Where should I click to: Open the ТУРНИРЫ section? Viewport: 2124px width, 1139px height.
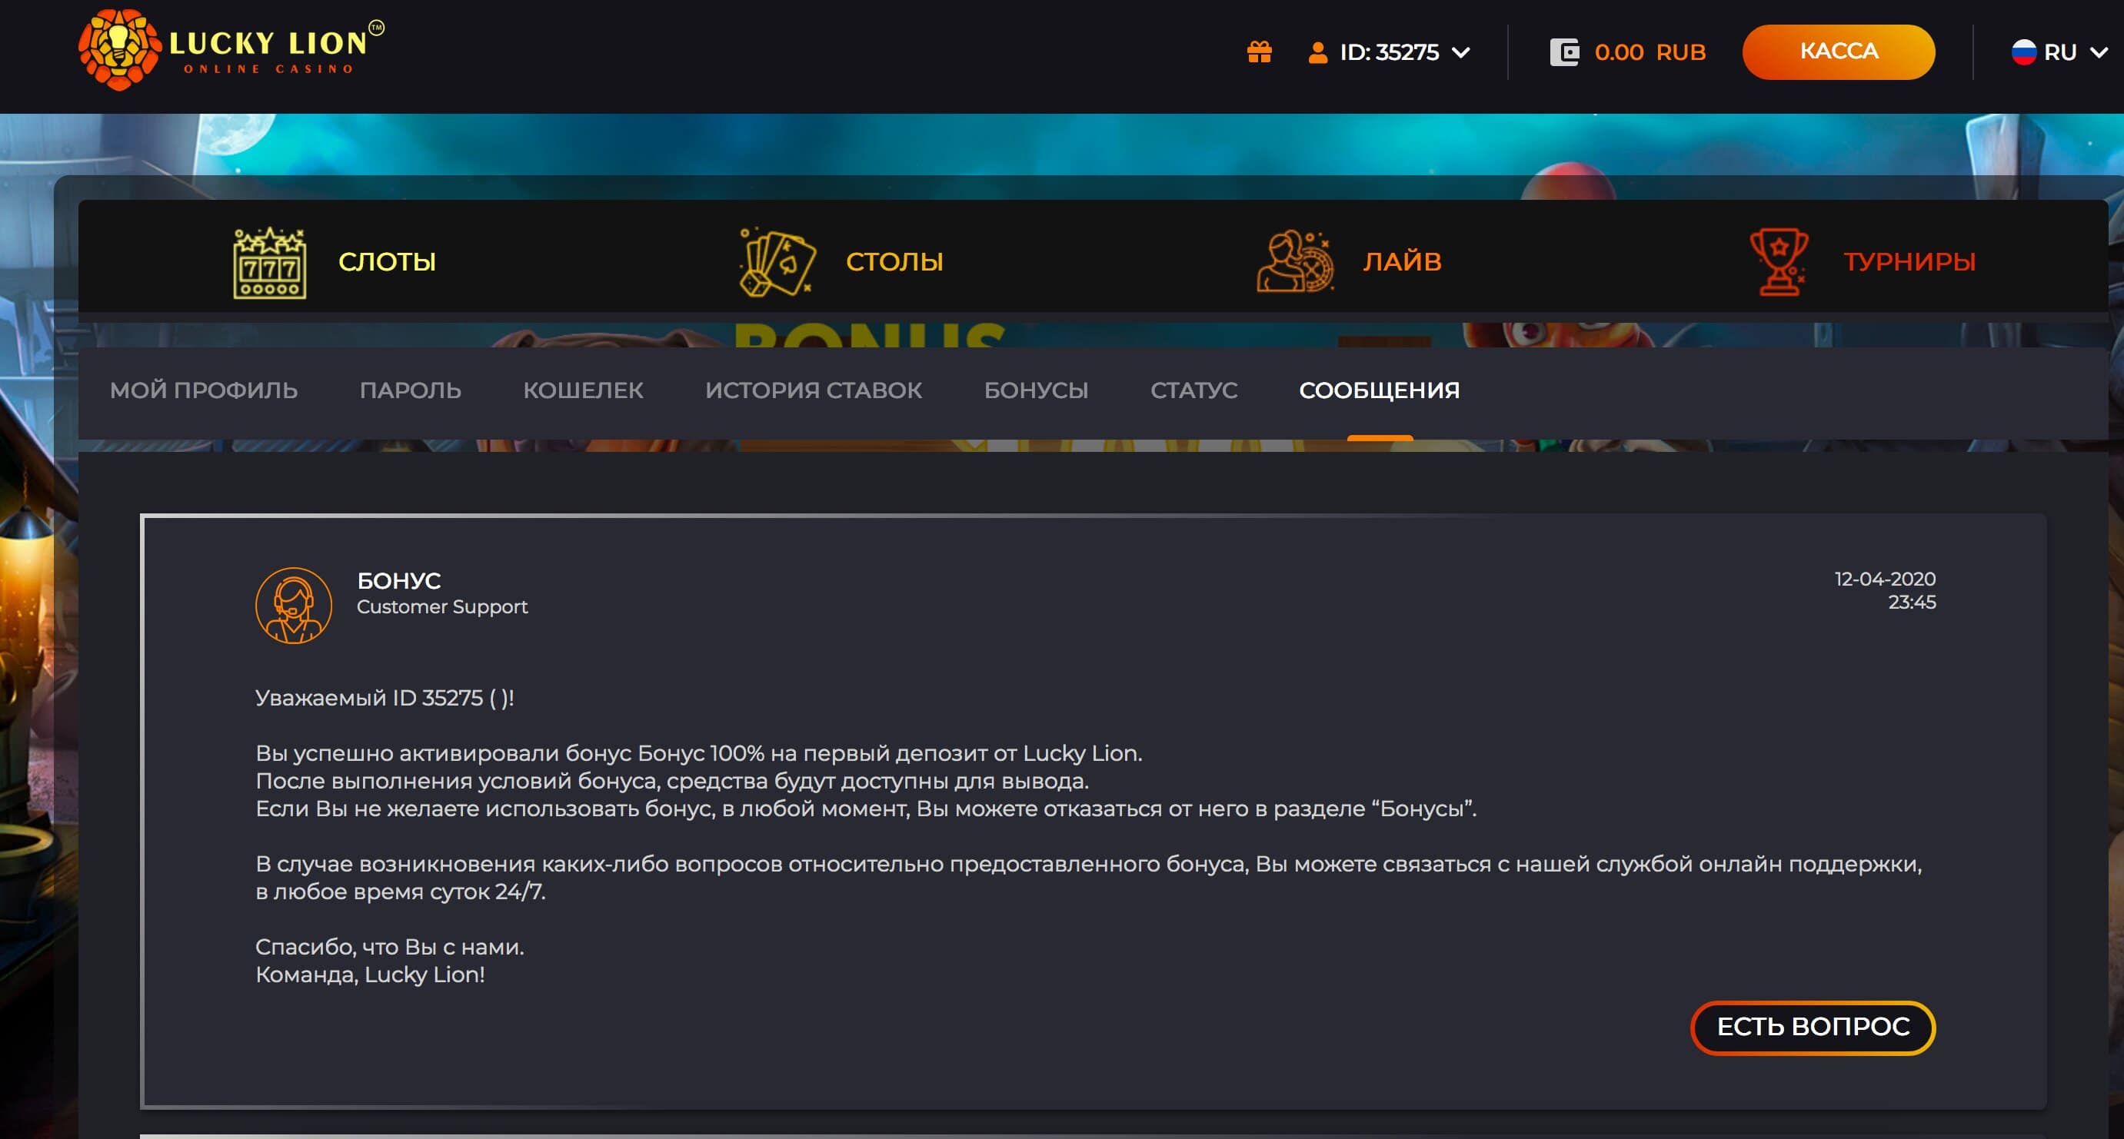click(x=1909, y=262)
